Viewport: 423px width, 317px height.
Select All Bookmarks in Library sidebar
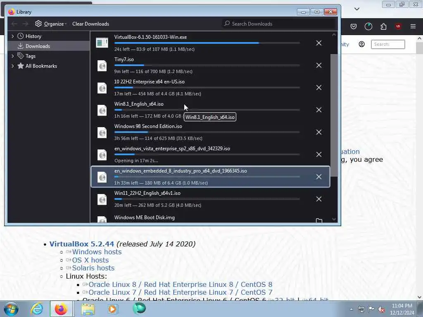coord(49,66)
